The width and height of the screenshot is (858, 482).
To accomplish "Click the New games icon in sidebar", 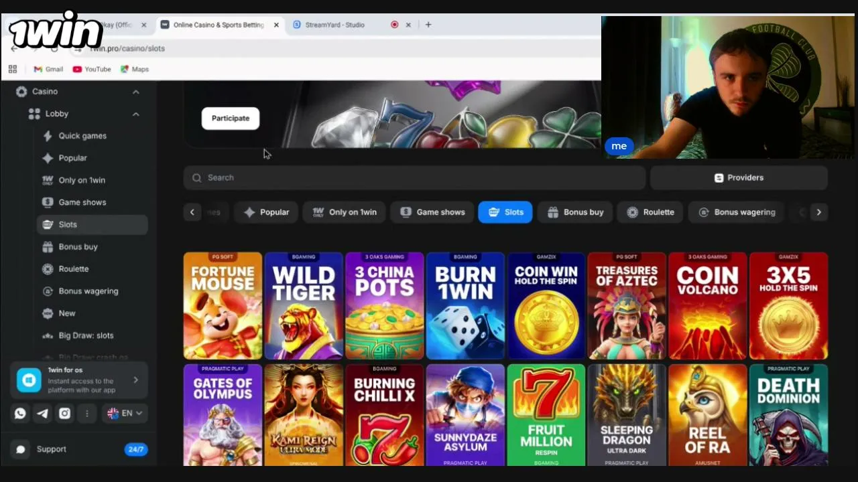I will (x=48, y=313).
